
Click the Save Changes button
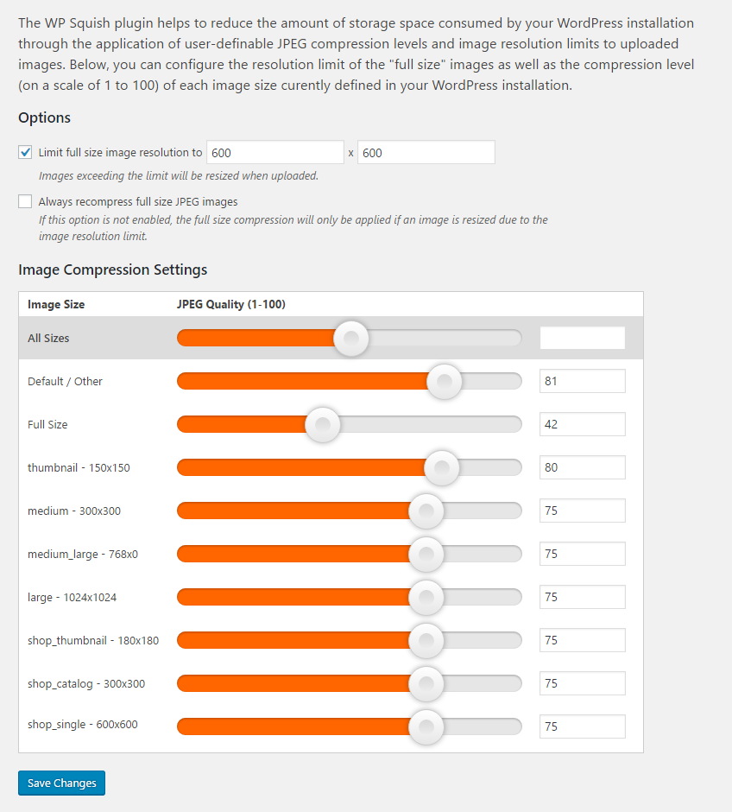(x=61, y=783)
